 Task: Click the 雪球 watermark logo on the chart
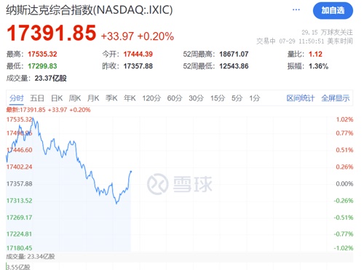click(x=180, y=184)
